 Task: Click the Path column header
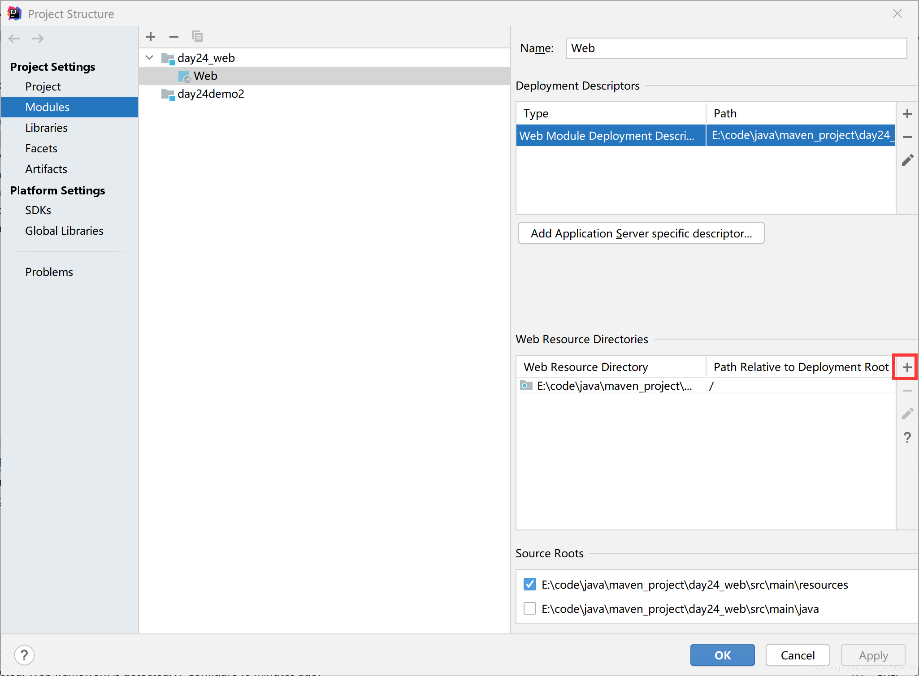click(x=801, y=113)
